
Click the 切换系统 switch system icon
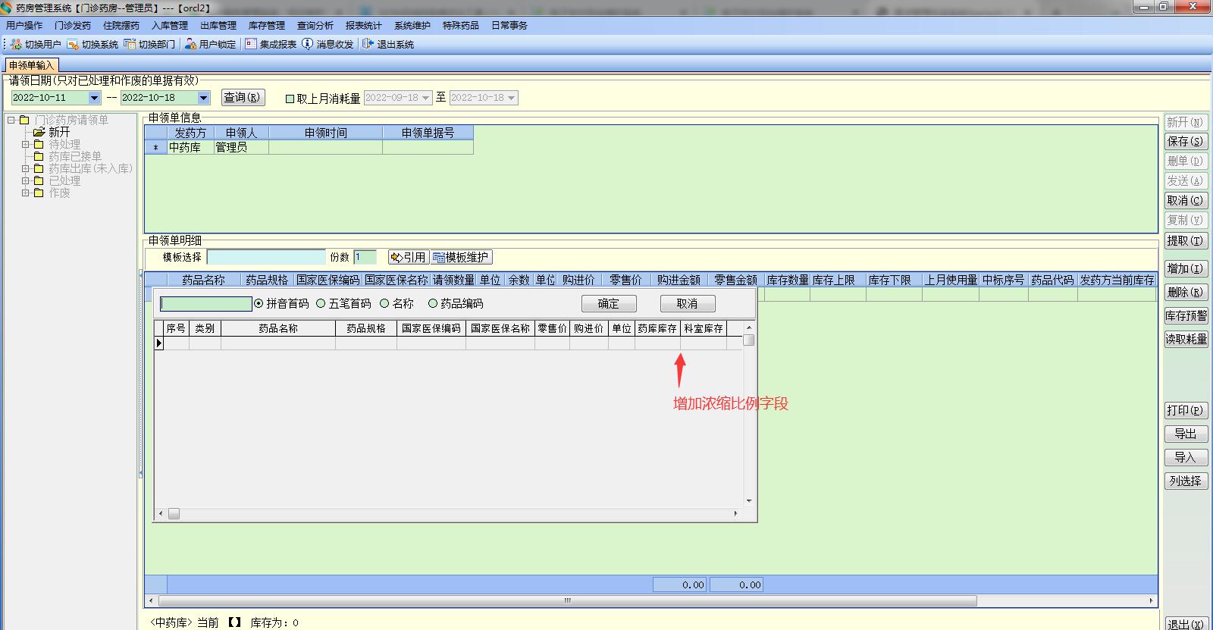(73, 44)
